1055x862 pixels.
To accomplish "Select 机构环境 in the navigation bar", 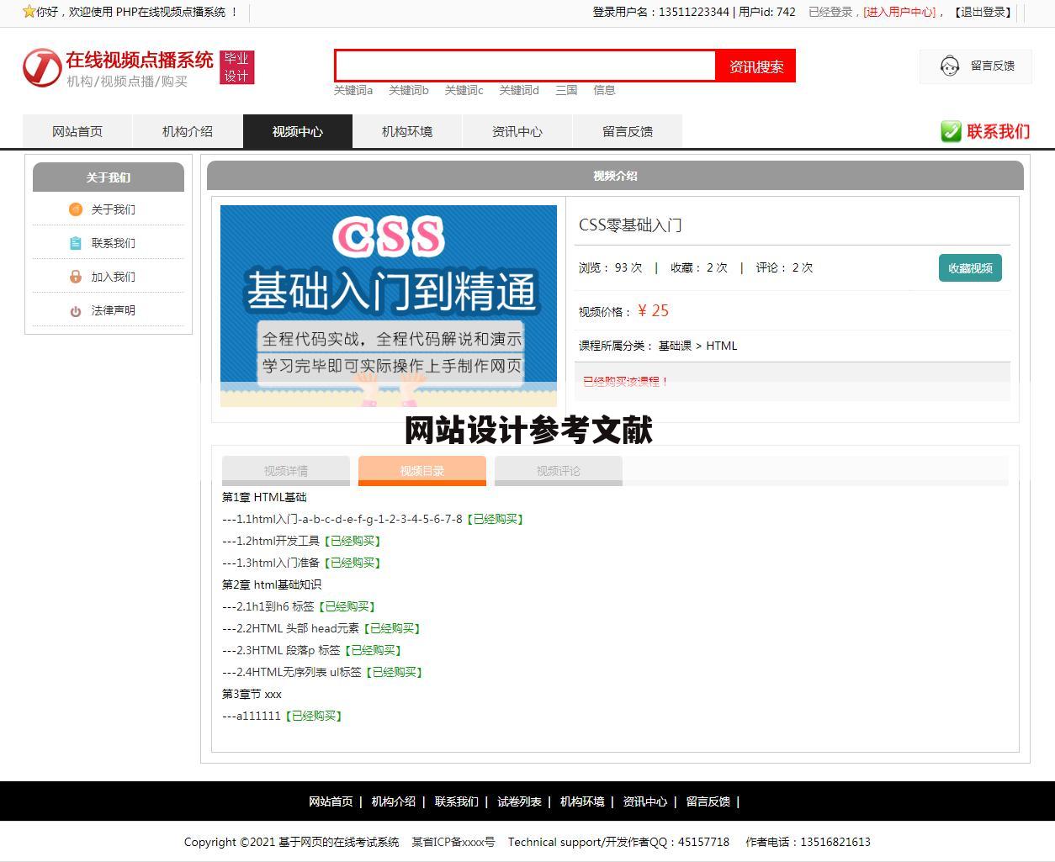I will tap(407, 131).
